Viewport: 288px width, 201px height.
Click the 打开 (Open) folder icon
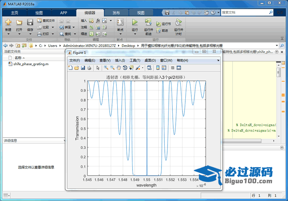pyautogui.click(x=19, y=23)
